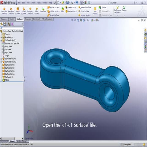Click the Replace Face tool

click(71, 11)
